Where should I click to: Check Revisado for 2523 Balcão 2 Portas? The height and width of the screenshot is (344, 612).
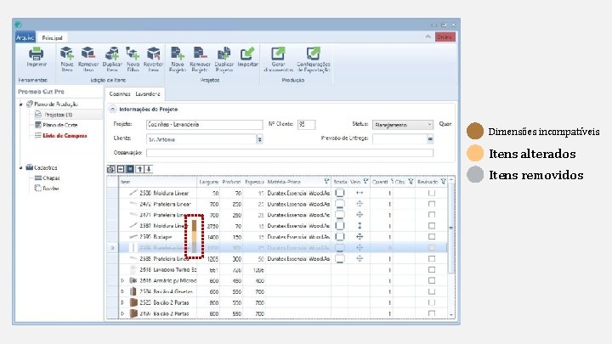[432, 302]
